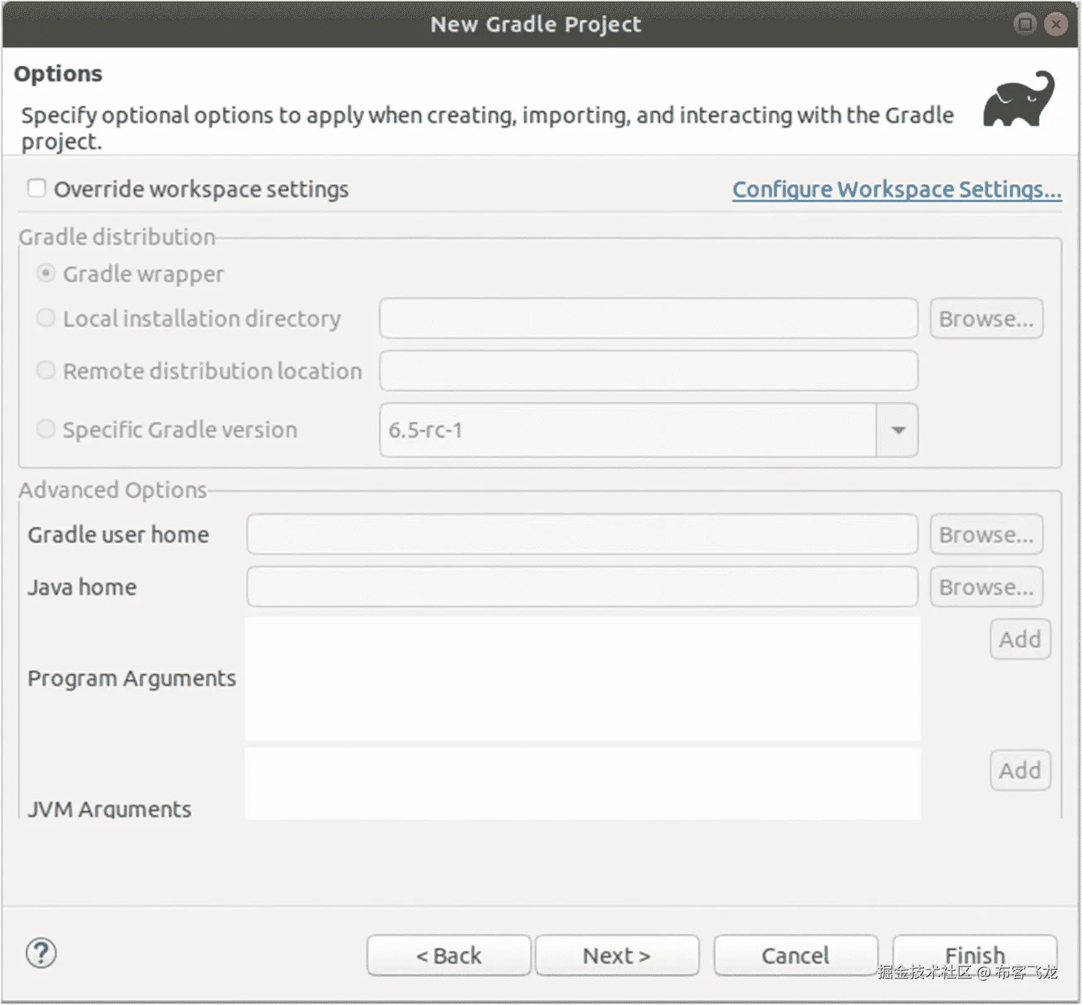The image size is (1082, 1005).
Task: Click the Options page heading
Action: coord(58,74)
